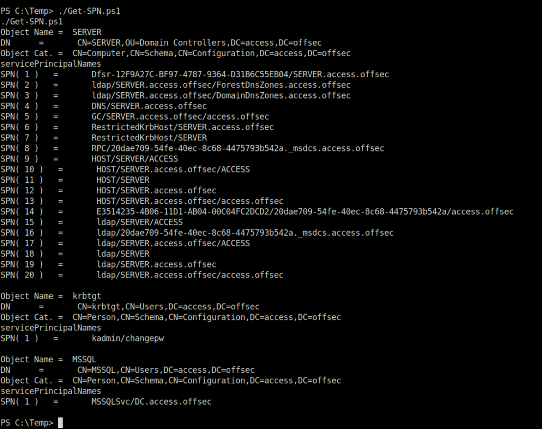Click the CN=krbtgt,CN=Users distinguished name
This screenshot has width=542, height=429.
pyautogui.click(x=168, y=307)
